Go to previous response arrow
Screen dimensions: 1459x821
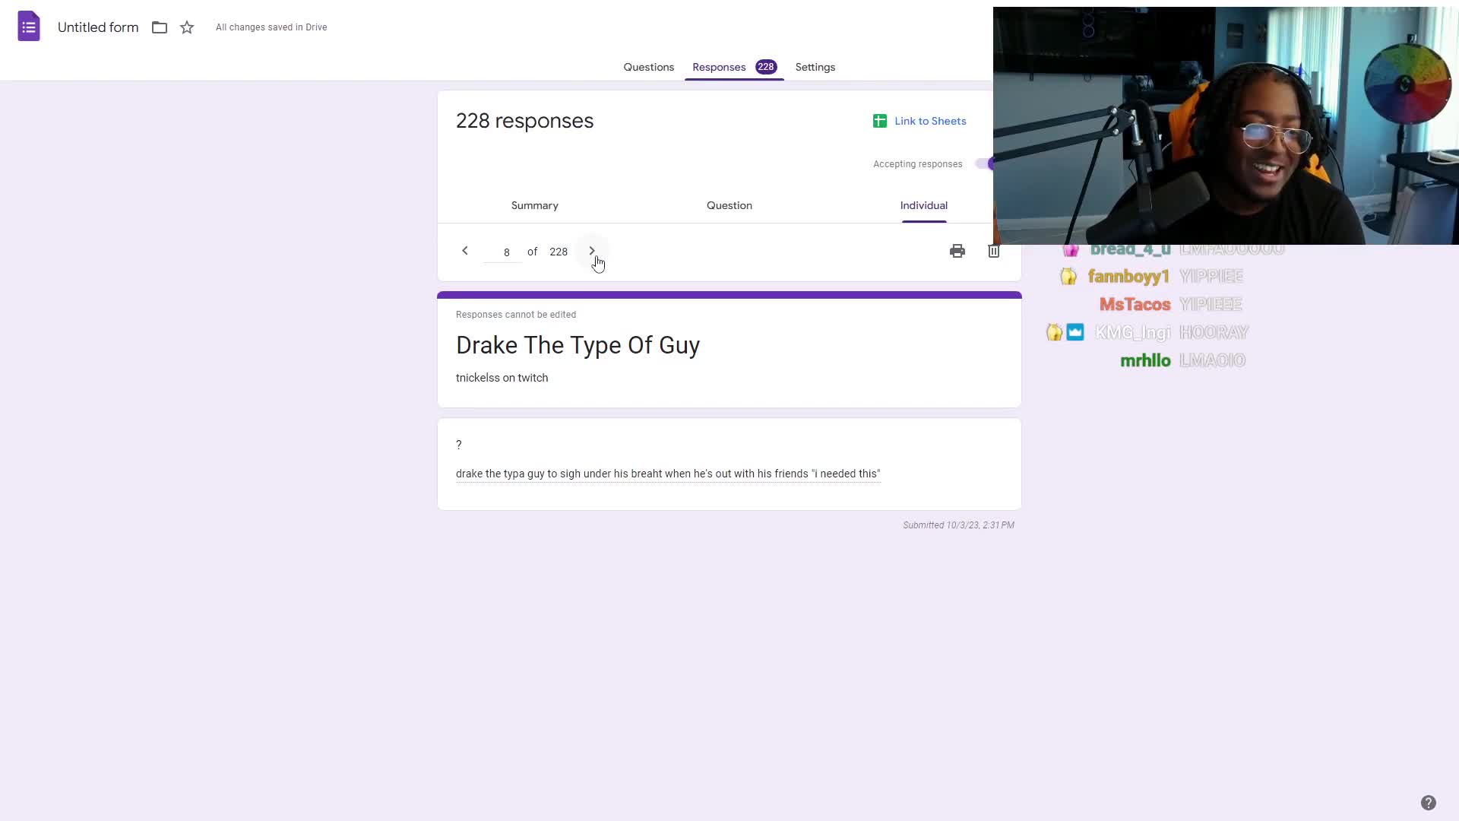(465, 251)
